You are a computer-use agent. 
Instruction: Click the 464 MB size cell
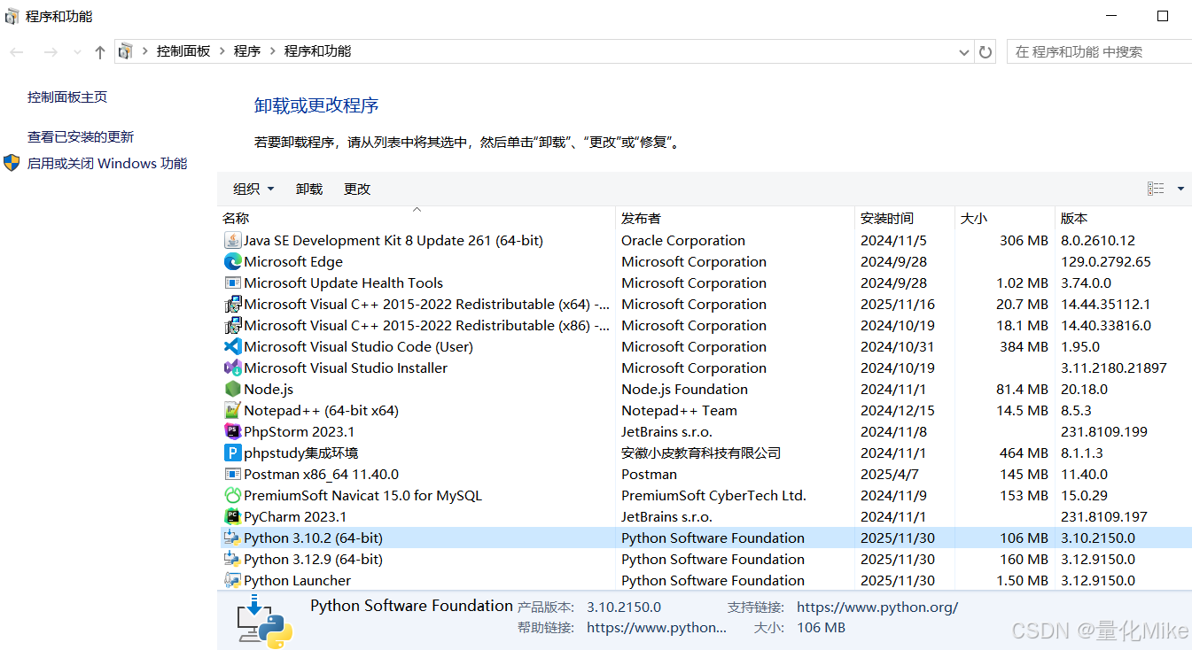coord(1024,453)
